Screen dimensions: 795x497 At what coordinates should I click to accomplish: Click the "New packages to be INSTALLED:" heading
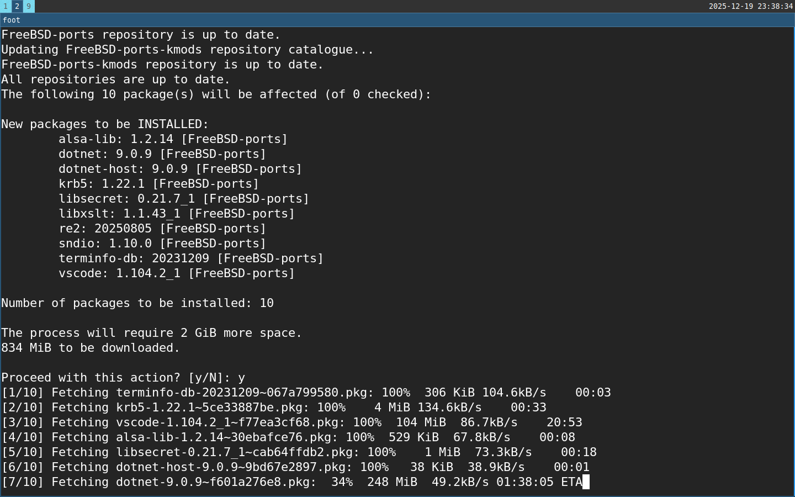click(105, 124)
